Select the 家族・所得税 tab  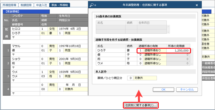(60, 5)
